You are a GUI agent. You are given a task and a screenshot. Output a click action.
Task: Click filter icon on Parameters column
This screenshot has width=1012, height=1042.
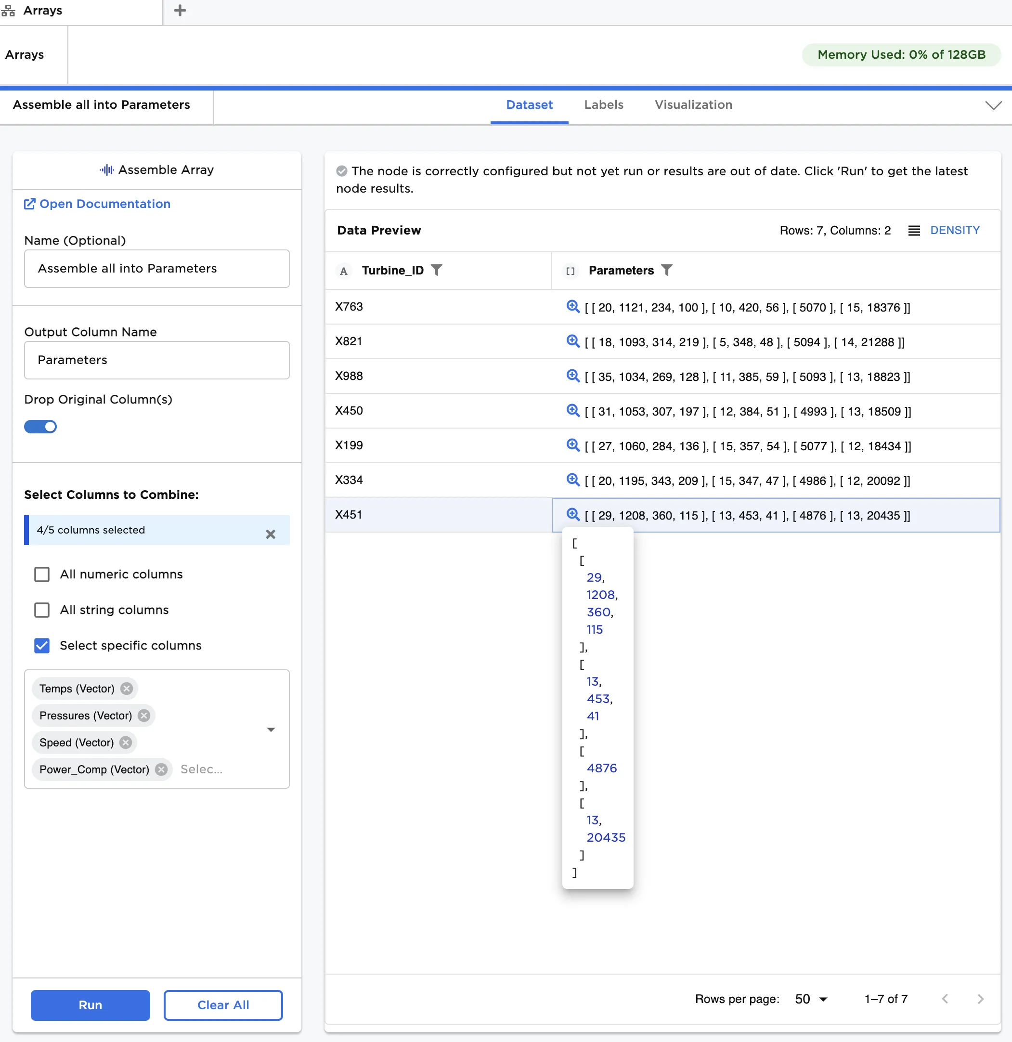click(x=666, y=270)
